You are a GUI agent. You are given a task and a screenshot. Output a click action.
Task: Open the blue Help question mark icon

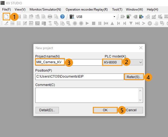click(62, 17)
